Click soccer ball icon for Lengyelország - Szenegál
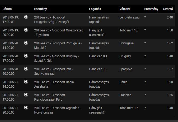Screen dimensions: 178x122 pos(26,17)
